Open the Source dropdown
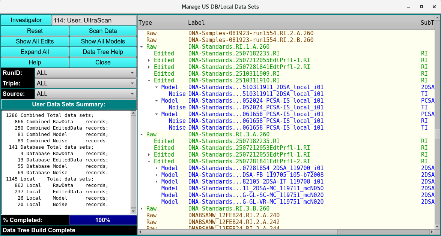 (x=86, y=94)
